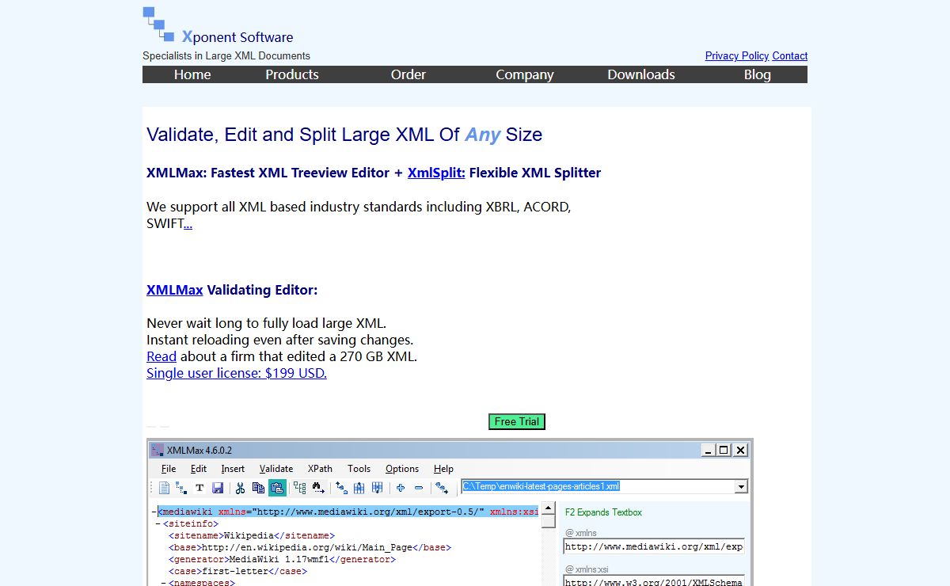Image resolution: width=950 pixels, height=586 pixels.
Task: Collapse the siteinfo tree node
Action: pyautogui.click(x=158, y=523)
